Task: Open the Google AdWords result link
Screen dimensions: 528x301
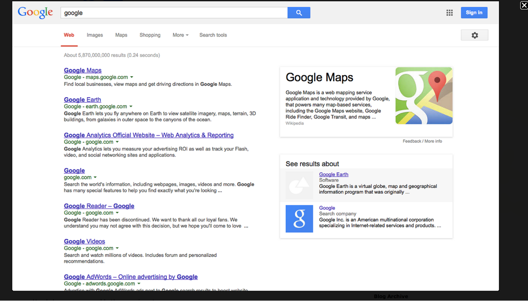Action: coord(131,277)
